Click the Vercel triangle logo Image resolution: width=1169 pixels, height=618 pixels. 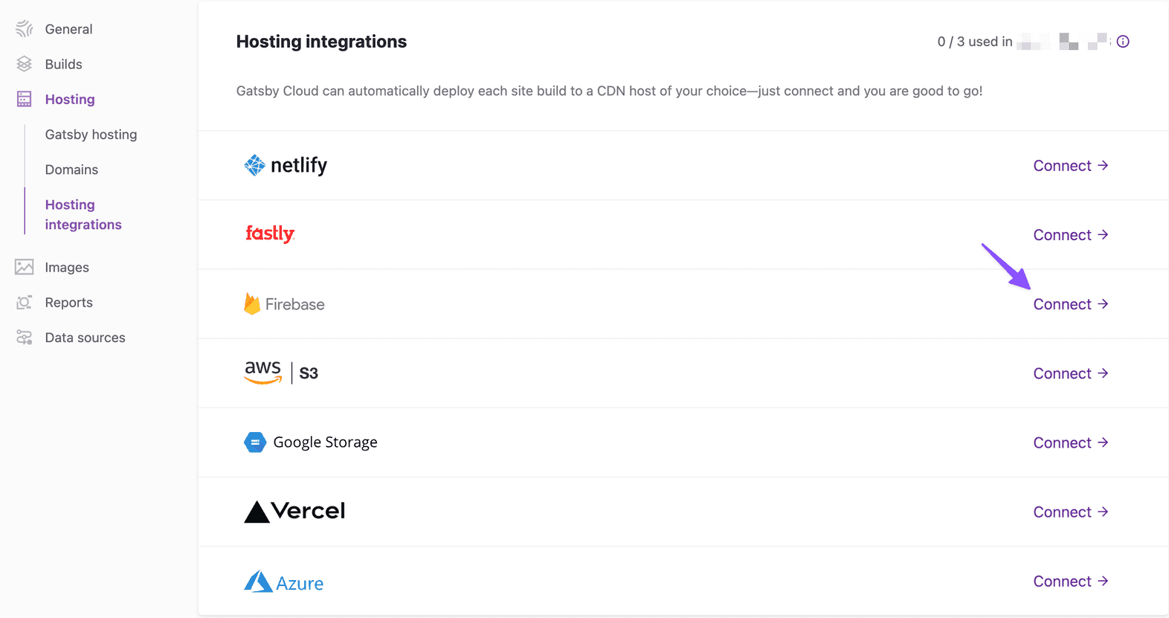(x=256, y=511)
